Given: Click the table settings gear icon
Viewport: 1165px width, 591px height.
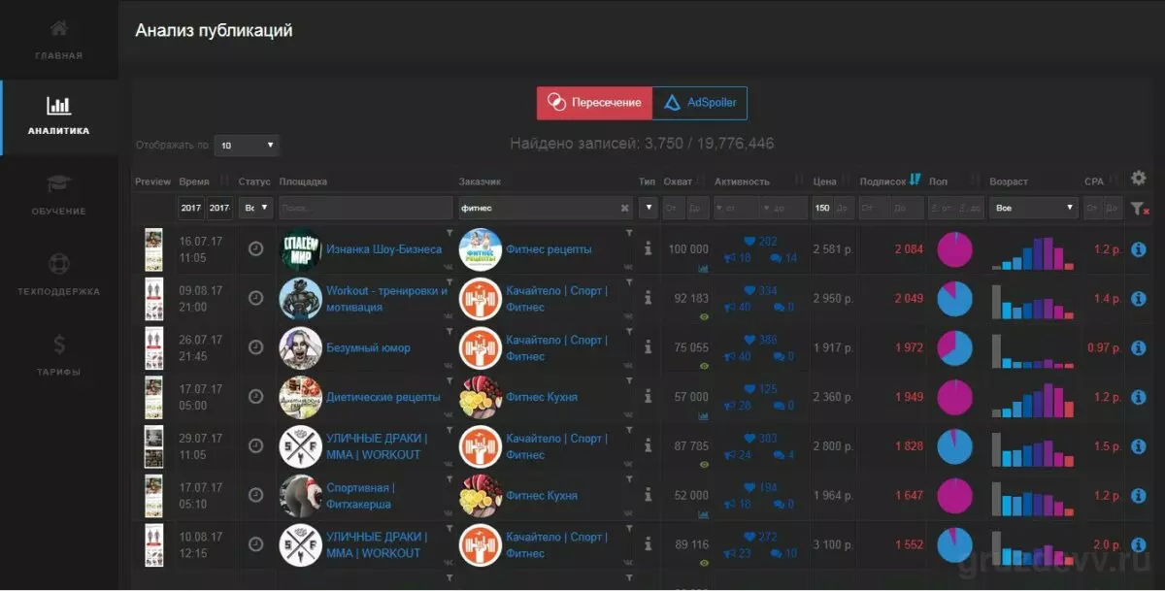Looking at the screenshot, I should (x=1139, y=179).
